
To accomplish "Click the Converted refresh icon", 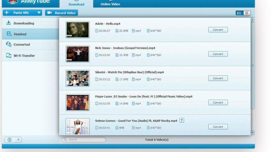I will 9,44.
